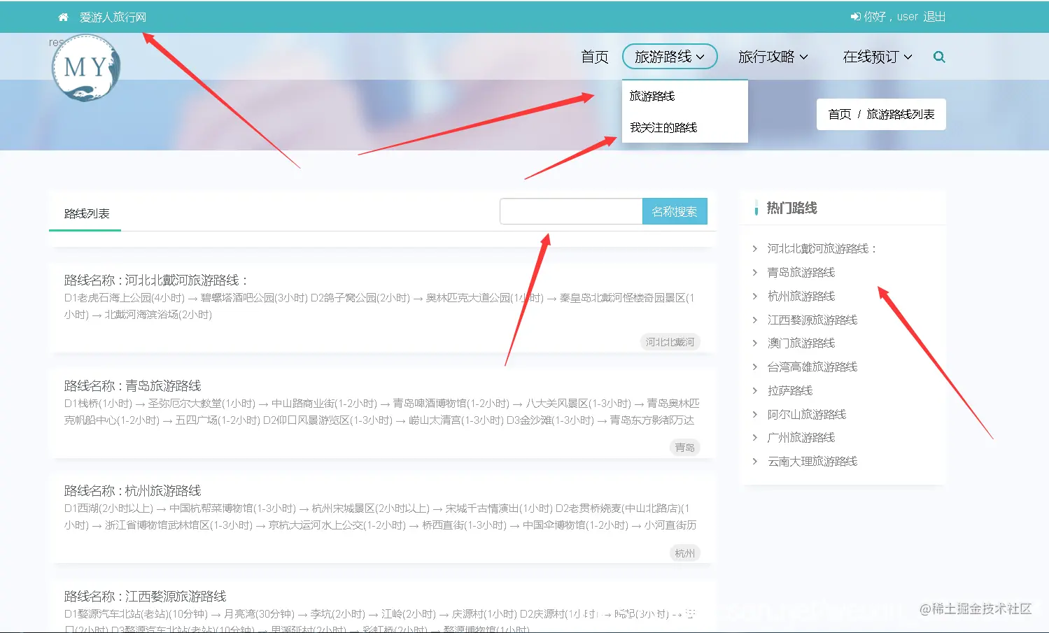The height and width of the screenshot is (633, 1049).
Task: Open 澳门旅游路线 in the 热门路线 sidebar
Action: pos(801,343)
